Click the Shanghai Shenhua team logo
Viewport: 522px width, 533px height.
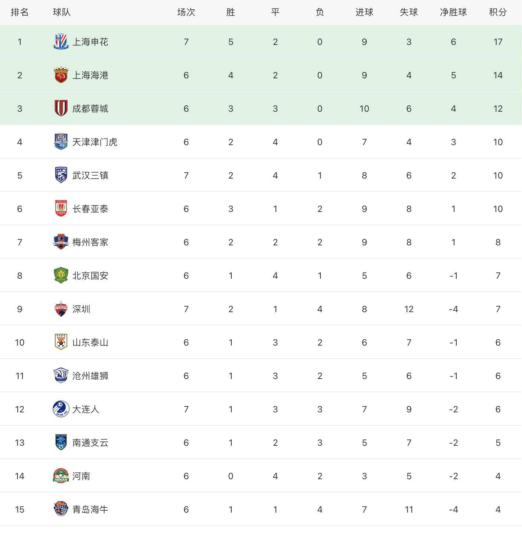coord(61,42)
